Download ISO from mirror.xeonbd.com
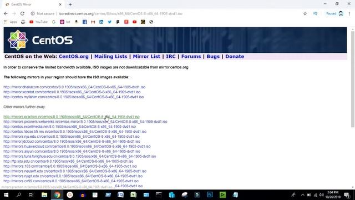The height and width of the screenshot is (200, 355). tap(72, 92)
